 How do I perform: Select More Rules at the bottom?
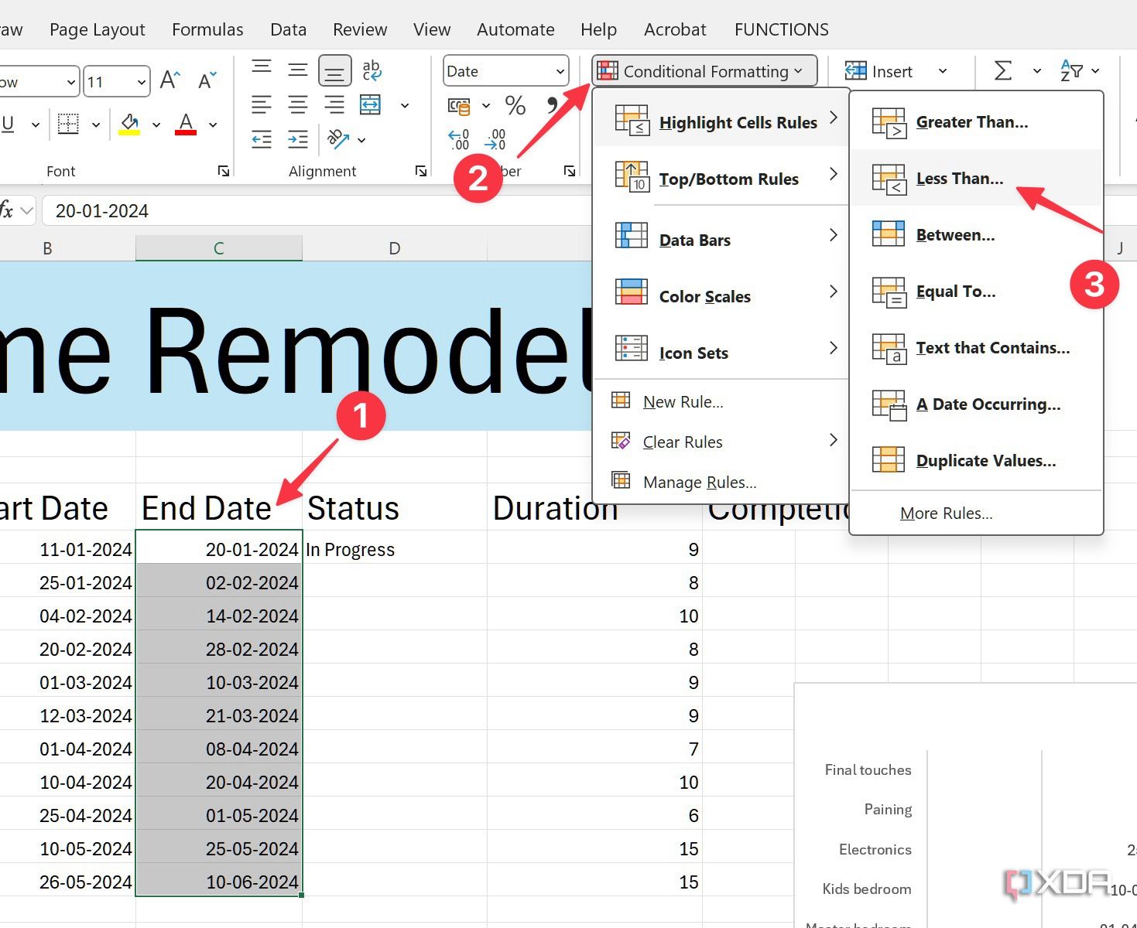coord(946,513)
